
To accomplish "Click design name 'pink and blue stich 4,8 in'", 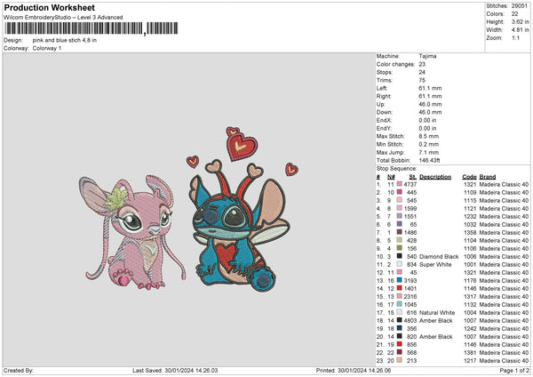I will (x=65, y=40).
